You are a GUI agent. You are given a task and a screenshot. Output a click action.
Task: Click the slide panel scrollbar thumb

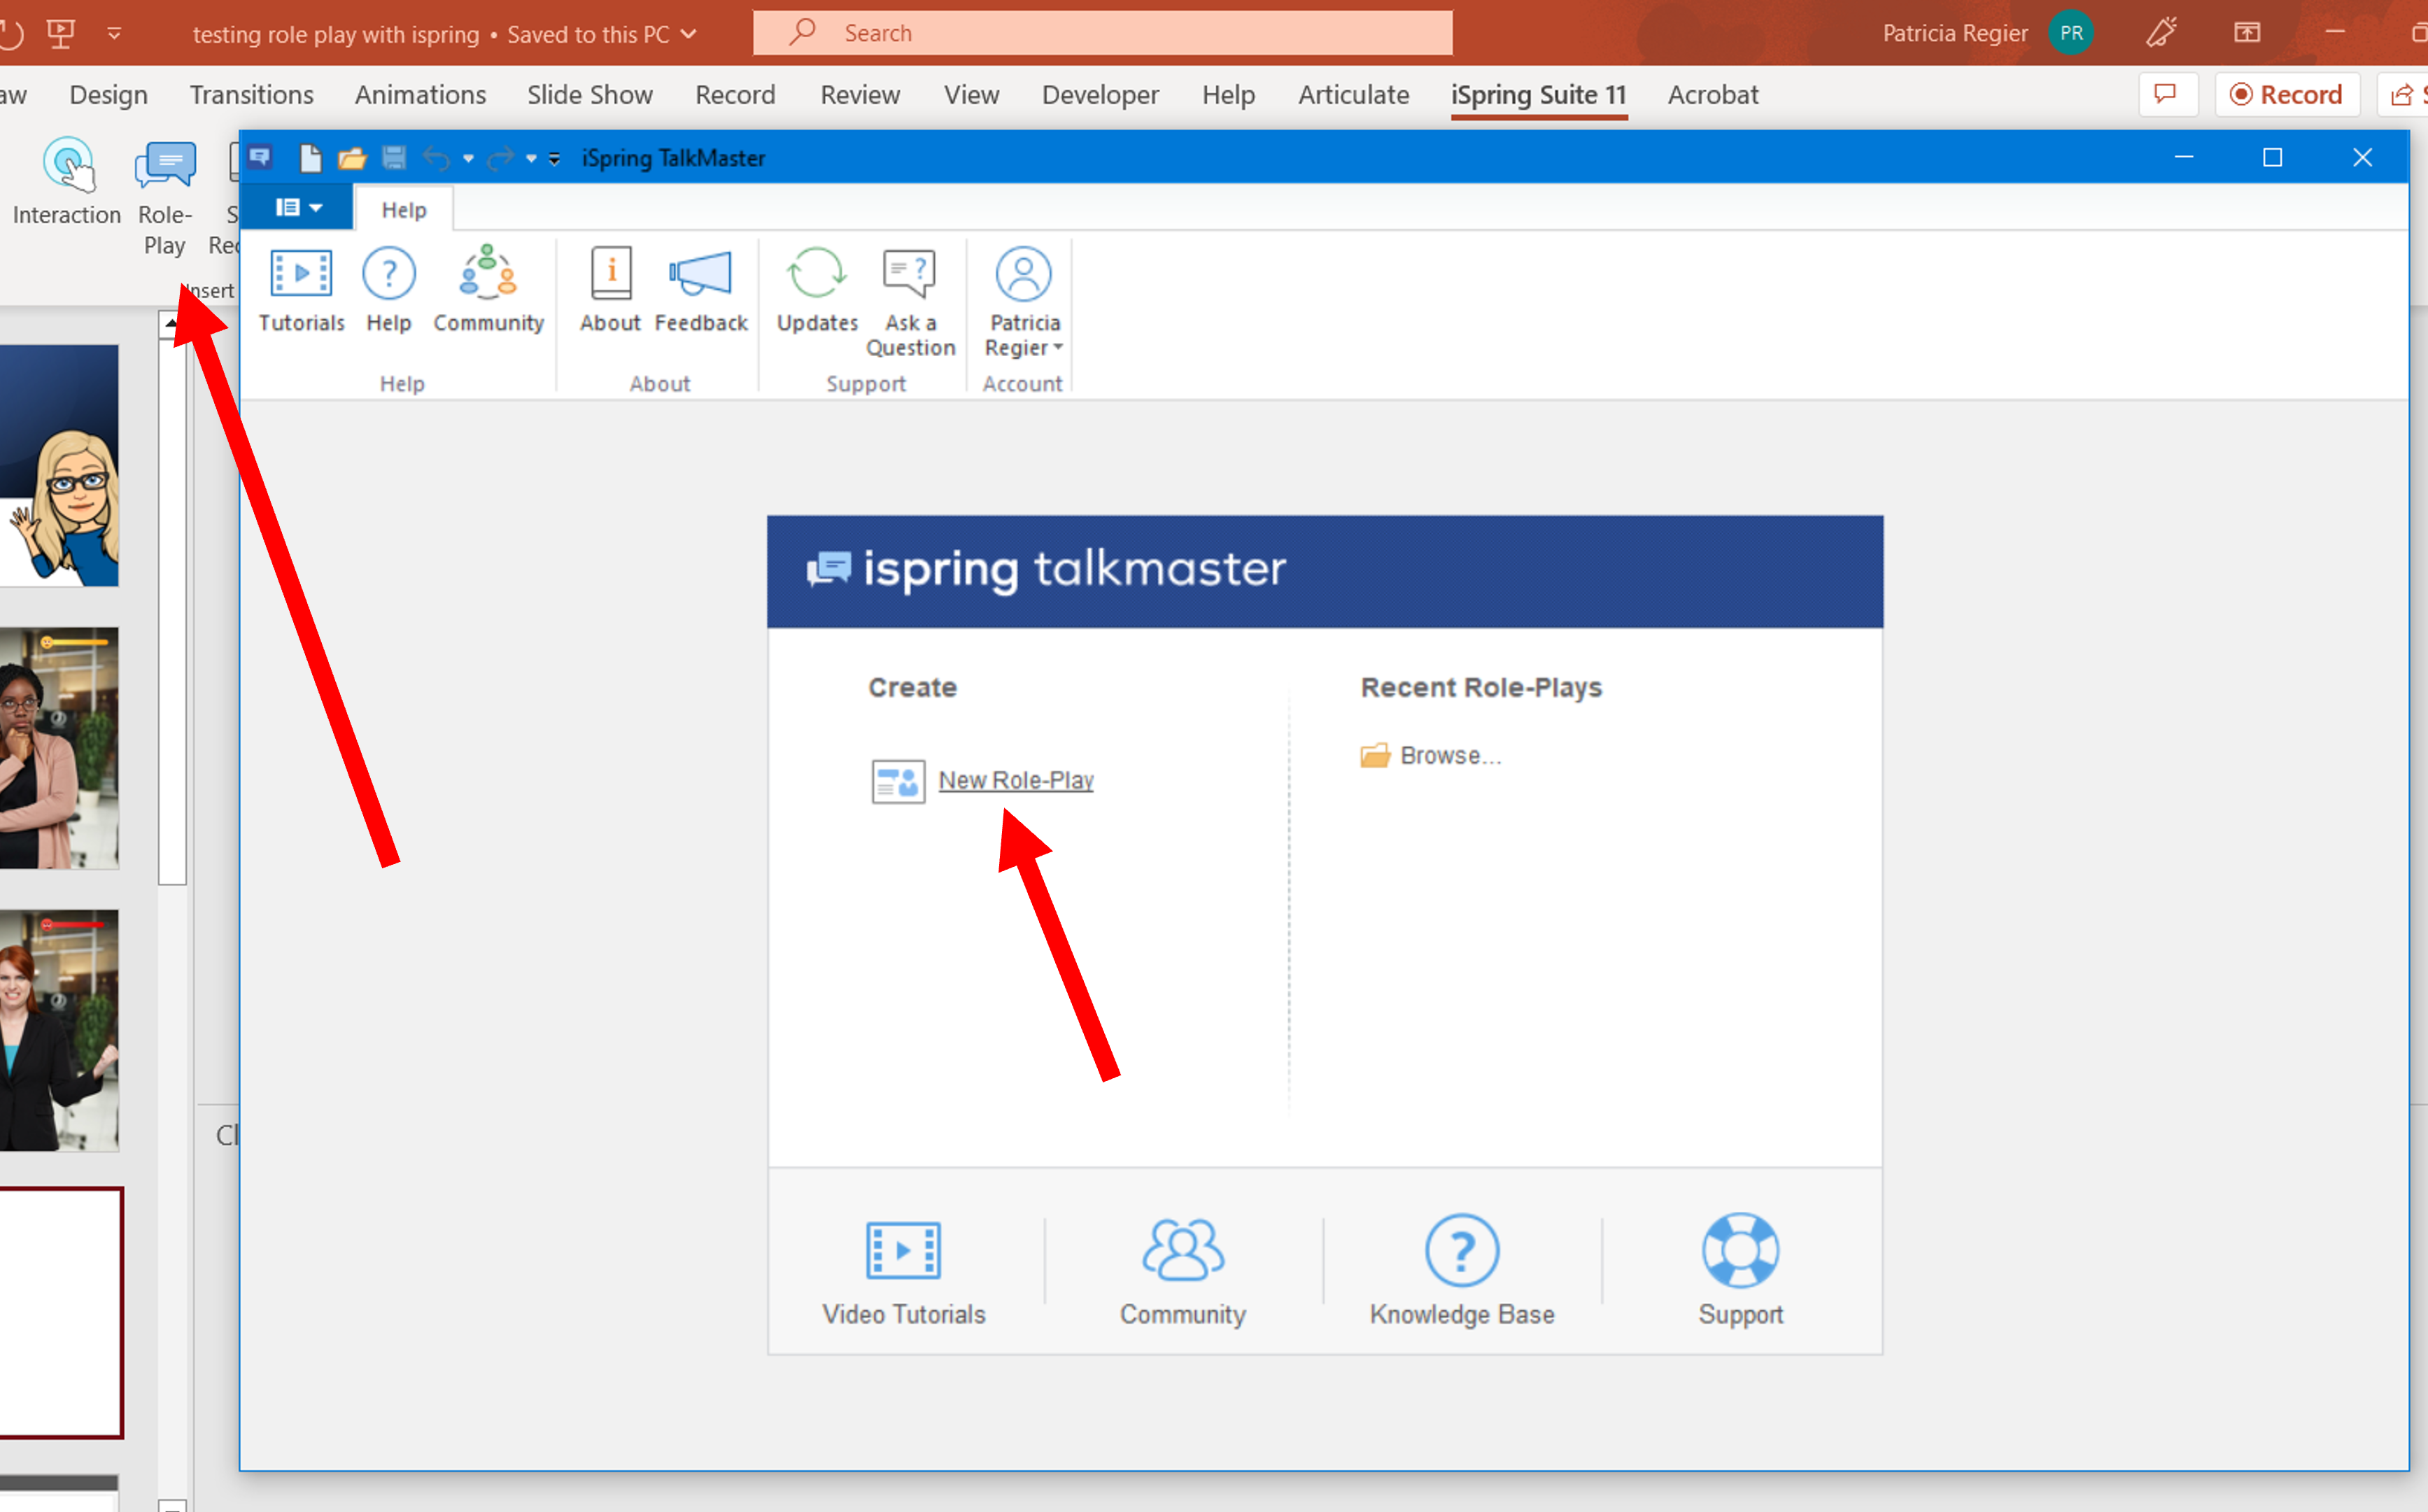click(172, 612)
